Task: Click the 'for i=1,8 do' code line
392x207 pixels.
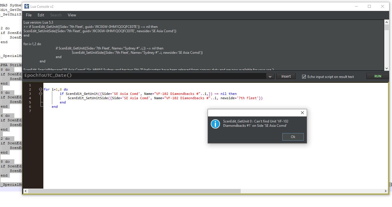Action: [x=56, y=89]
